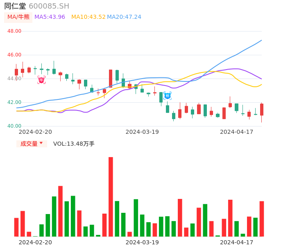Click the blue bear signal marker icon
Screen dimensions: 281x248
point(167,96)
